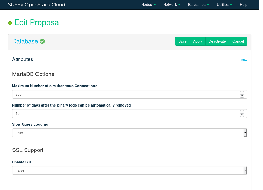Screen dimensions: 263x190
Task: Open the Slow Query Logging dropdown
Action: 129,133
